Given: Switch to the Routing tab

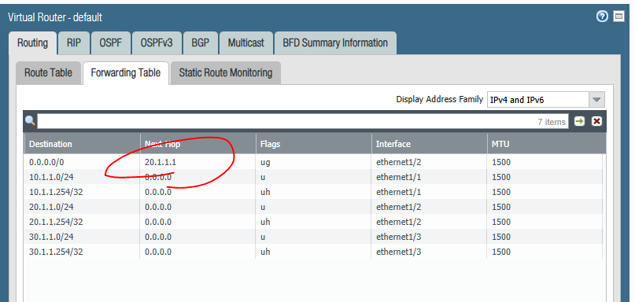Looking at the screenshot, I should pos(32,43).
